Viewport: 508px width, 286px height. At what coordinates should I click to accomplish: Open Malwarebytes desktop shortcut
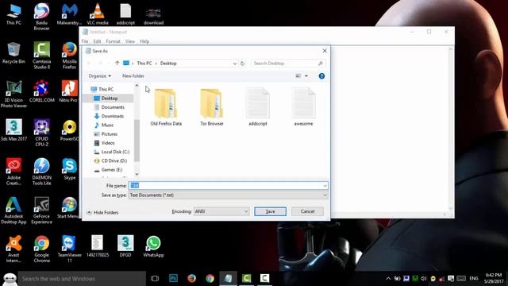pos(69,14)
